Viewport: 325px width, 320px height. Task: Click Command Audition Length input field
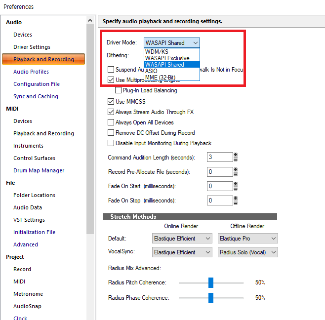tap(220, 157)
